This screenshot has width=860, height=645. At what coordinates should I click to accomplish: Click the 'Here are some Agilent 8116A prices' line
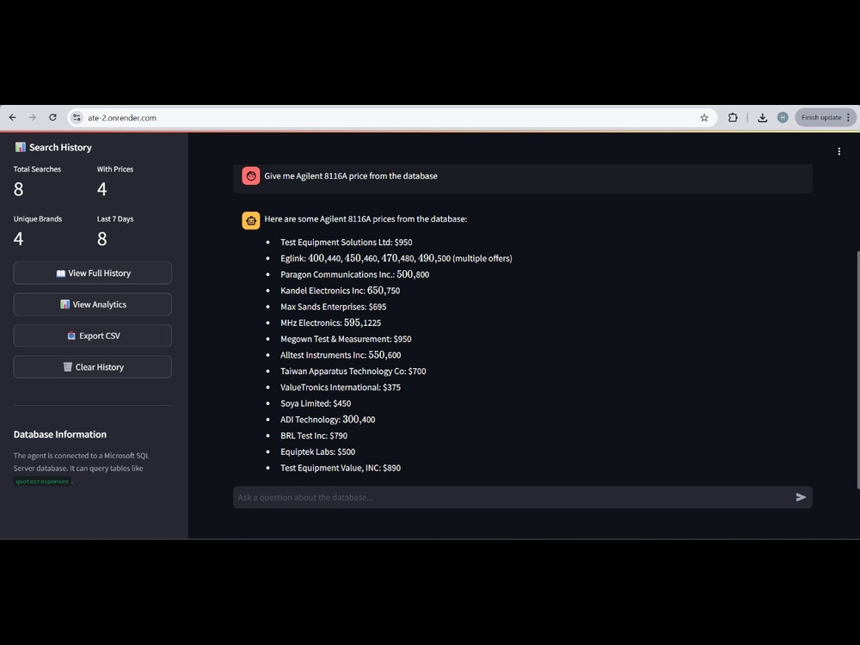tap(365, 218)
